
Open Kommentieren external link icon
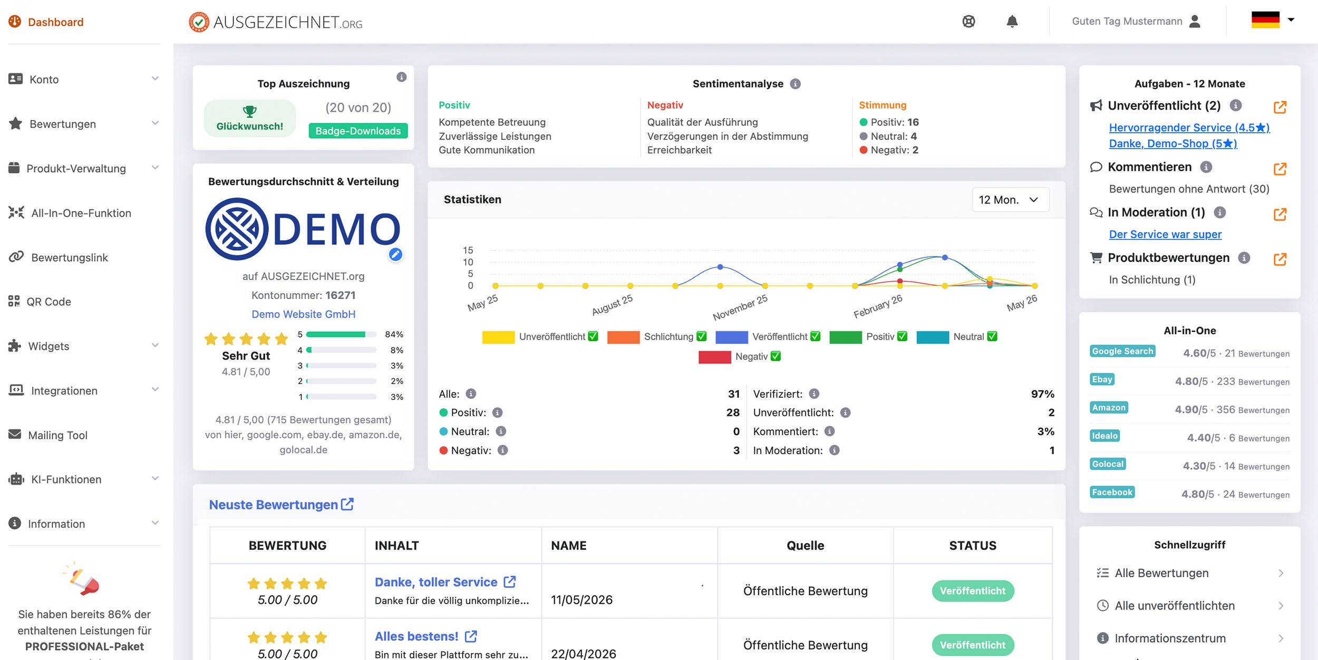[1280, 169]
